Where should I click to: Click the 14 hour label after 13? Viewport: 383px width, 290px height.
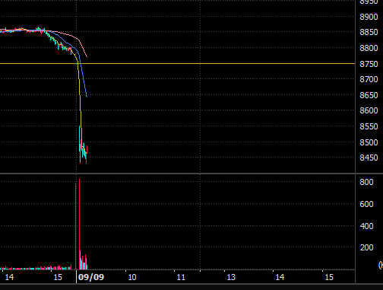tap(280, 277)
